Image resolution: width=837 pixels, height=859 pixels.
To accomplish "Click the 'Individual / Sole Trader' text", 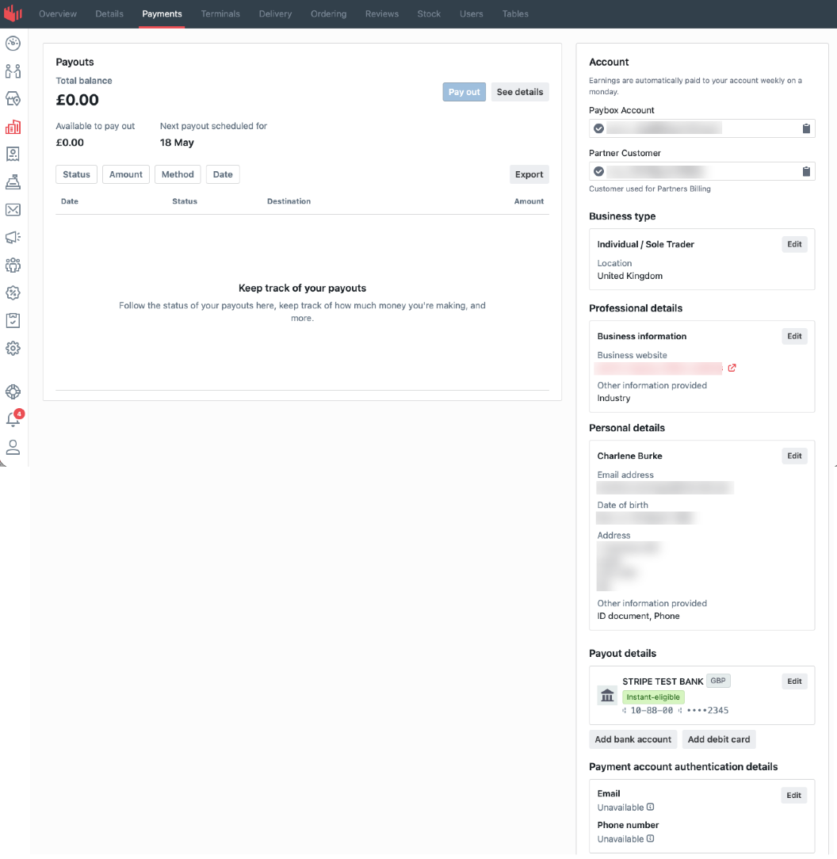I will 646,244.
